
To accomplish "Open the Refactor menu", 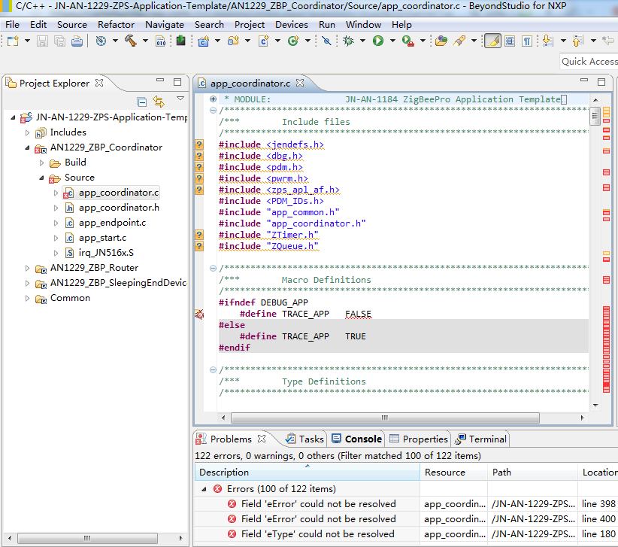I will 116,24.
